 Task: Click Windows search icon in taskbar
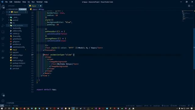[x=5, y=108]
